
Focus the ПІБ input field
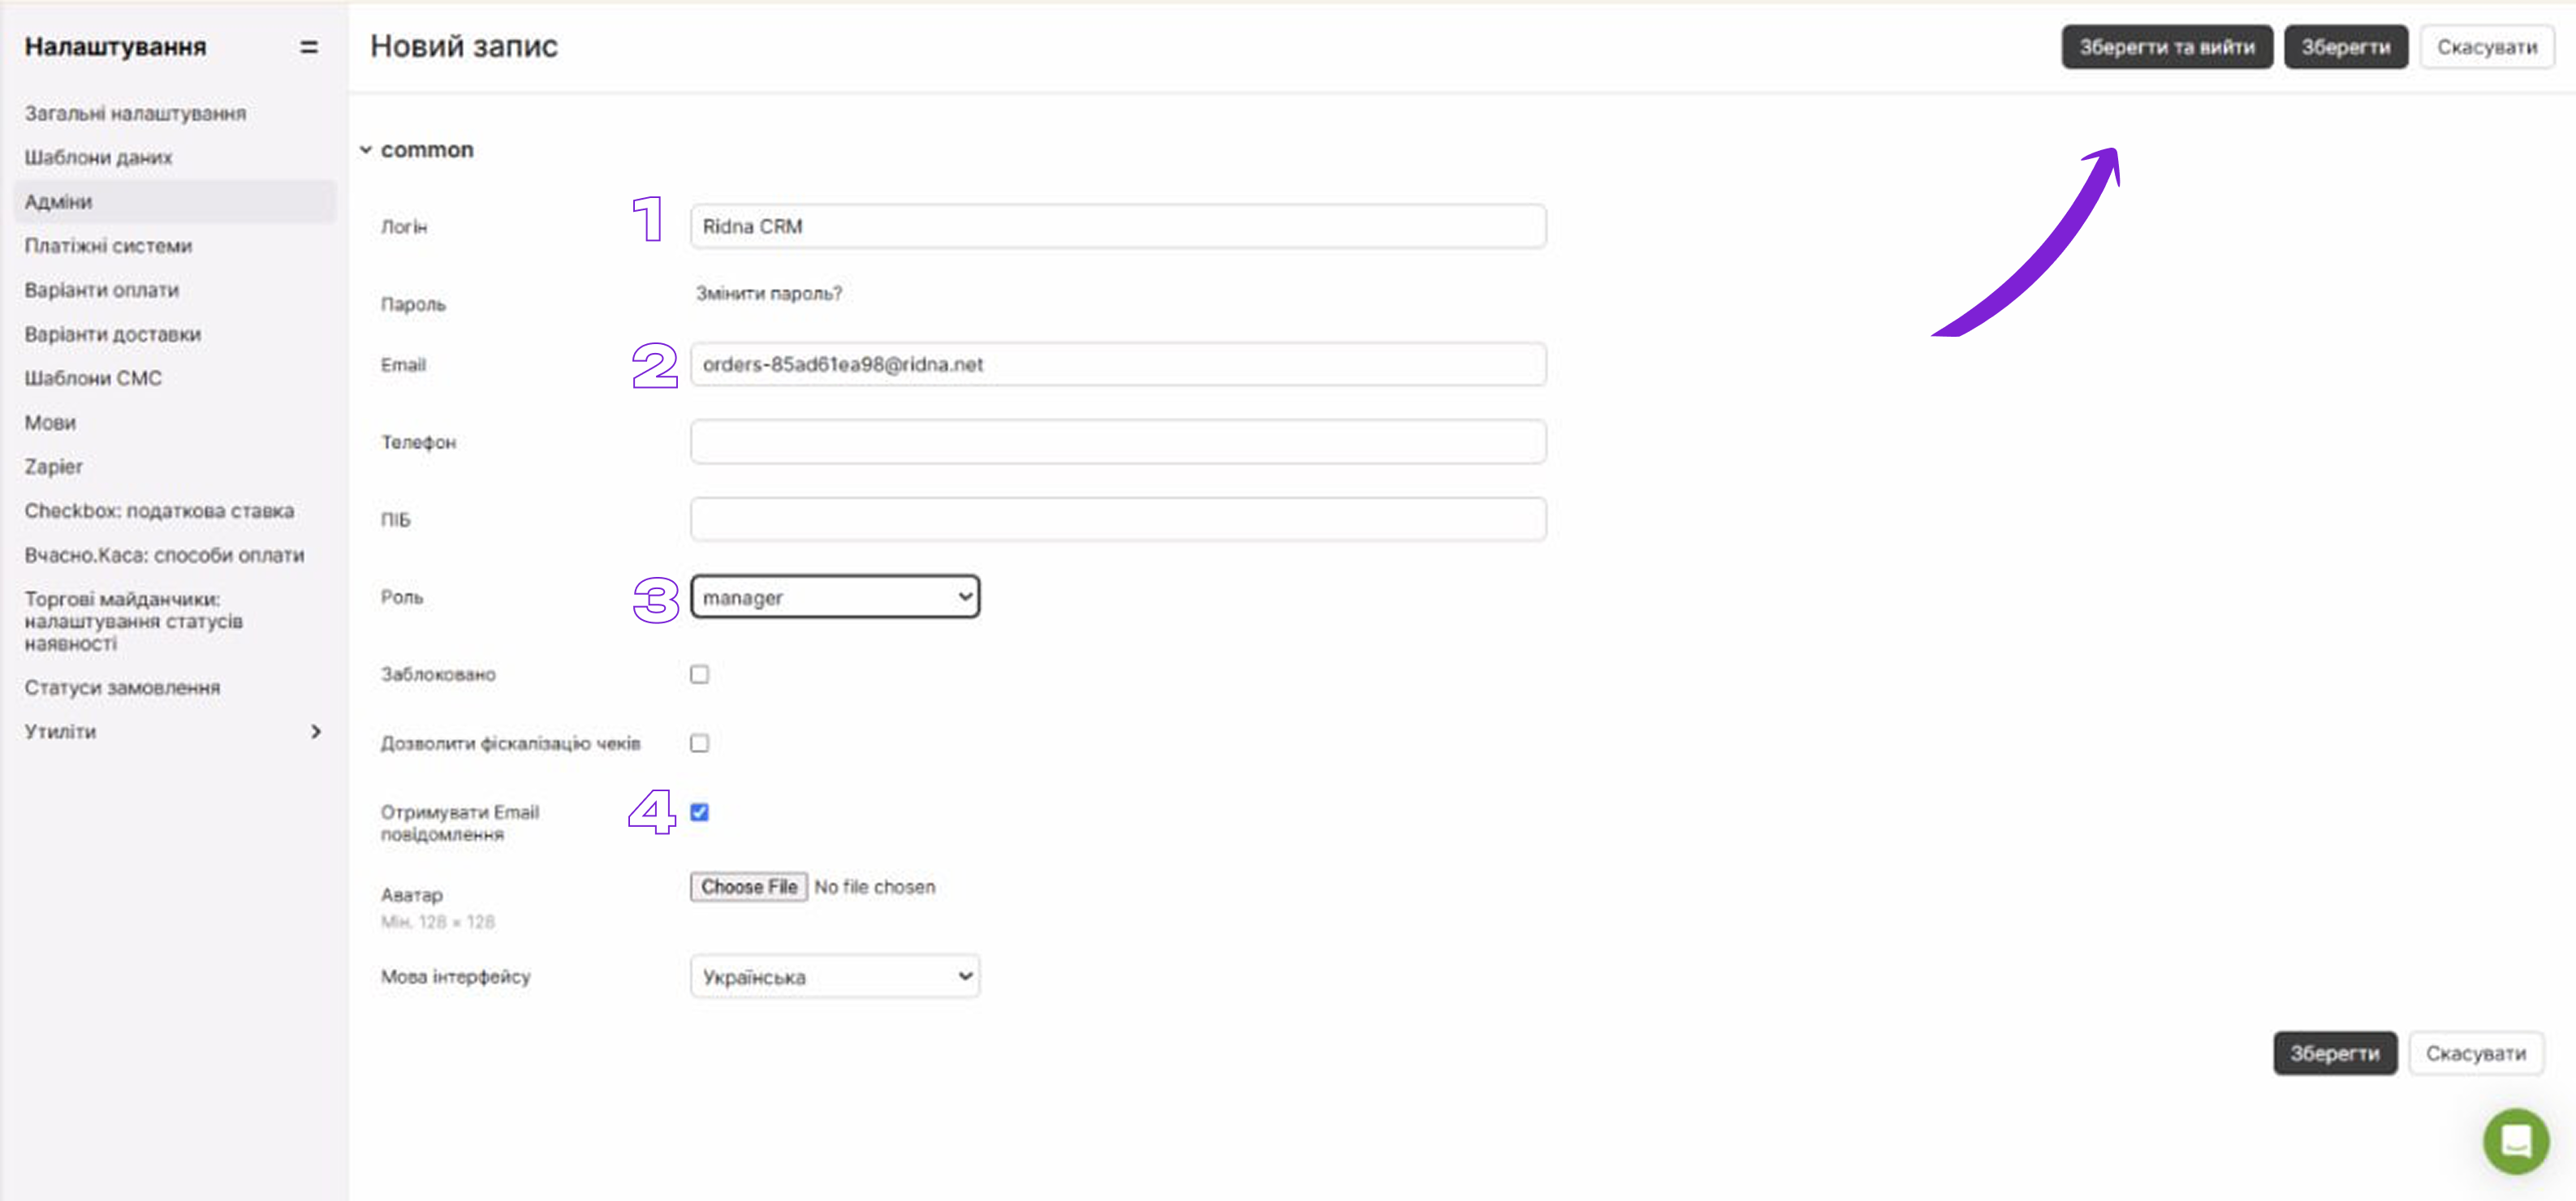1118,519
